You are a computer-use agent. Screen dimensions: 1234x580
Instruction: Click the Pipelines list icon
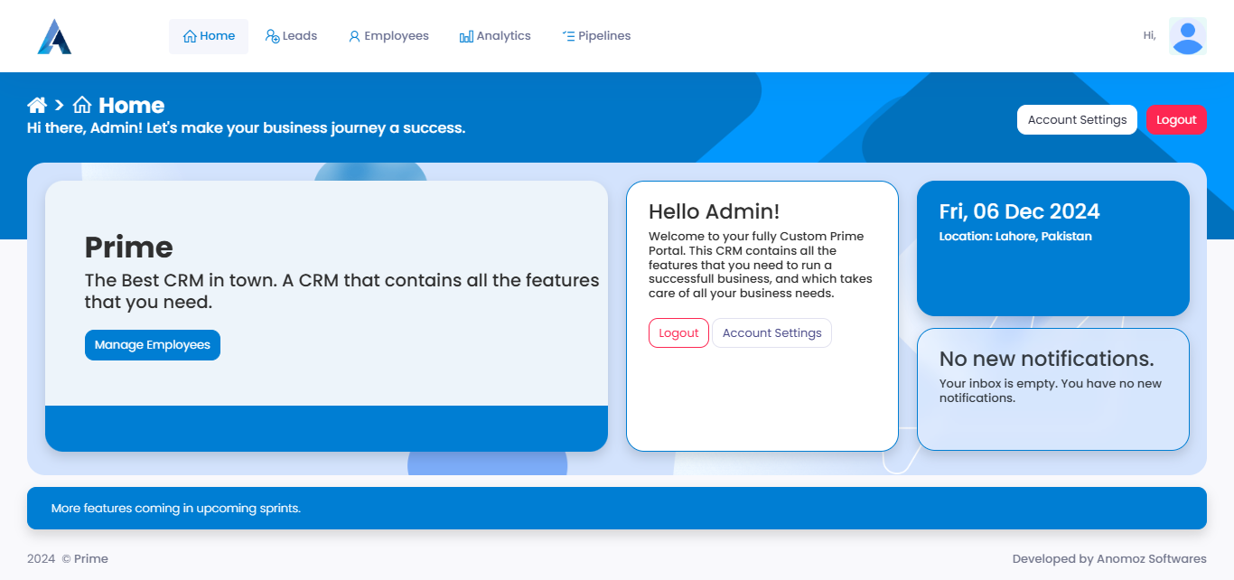tap(568, 36)
